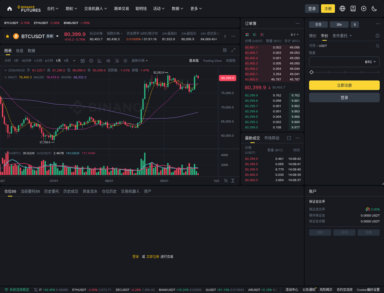Open the recent trades three-dots menu

point(298,138)
